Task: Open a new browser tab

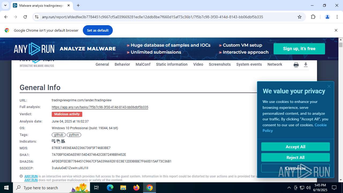Action: click(x=78, y=5)
